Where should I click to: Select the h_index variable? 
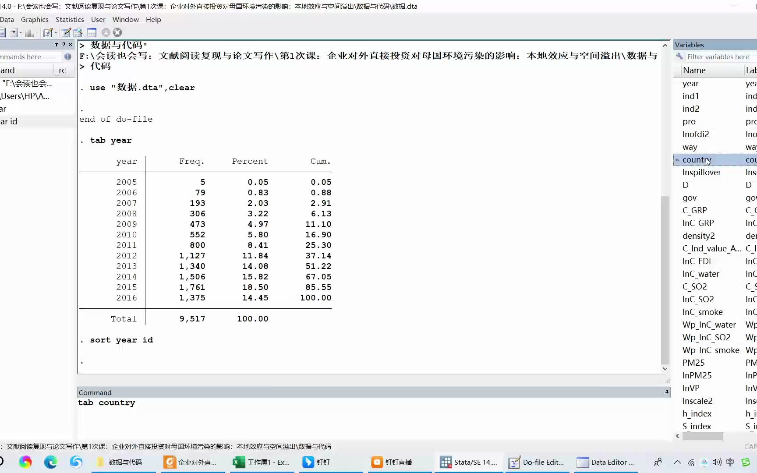tap(697, 413)
